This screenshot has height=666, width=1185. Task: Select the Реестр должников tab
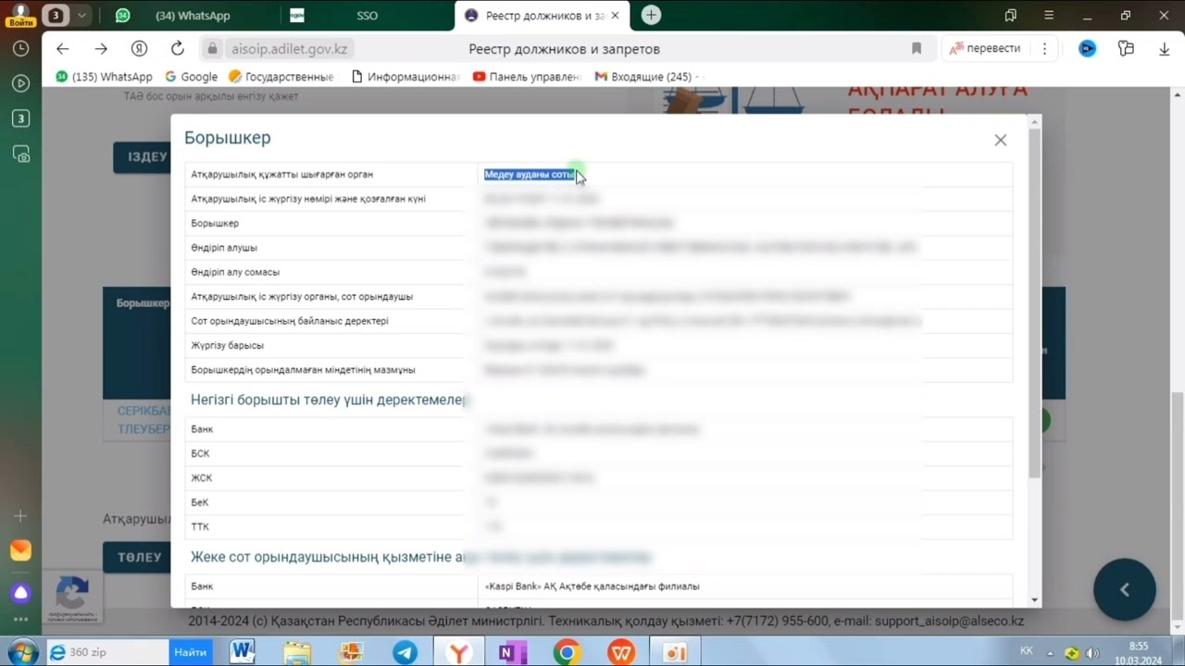(x=542, y=16)
